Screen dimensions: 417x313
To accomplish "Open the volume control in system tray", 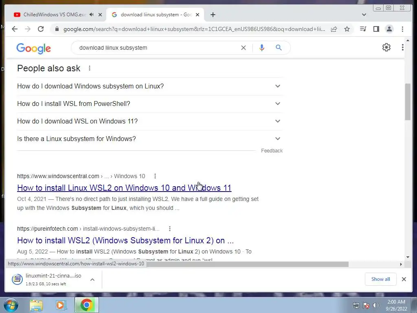I will pyautogui.click(x=375, y=305).
